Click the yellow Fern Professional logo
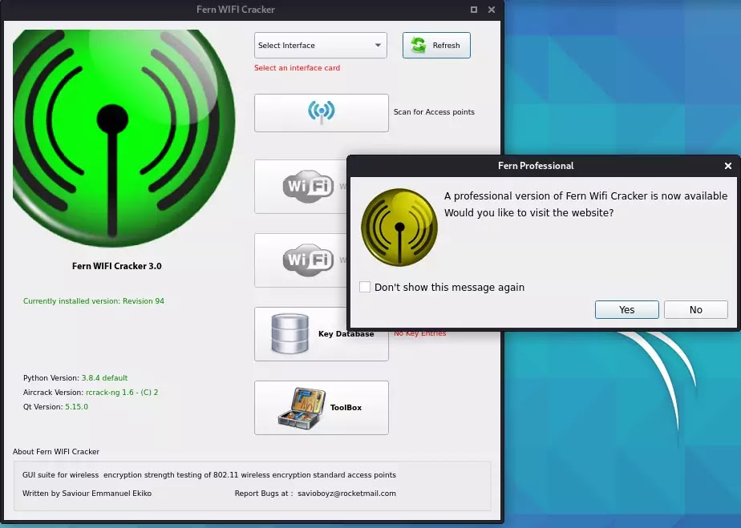 (x=399, y=228)
